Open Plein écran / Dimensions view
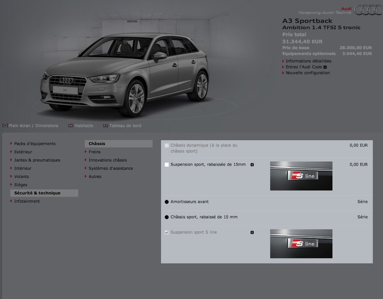 [x=33, y=126]
